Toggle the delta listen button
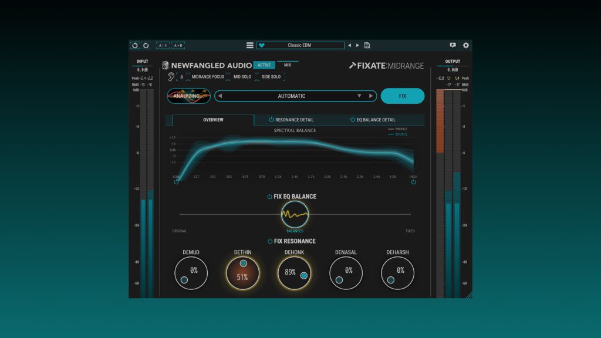This screenshot has height=338, width=601. click(182, 77)
